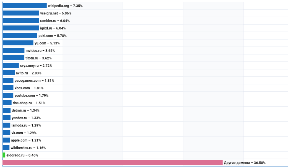Click the wildberries.ru blue bar
288x168 pixels.
[6, 148]
